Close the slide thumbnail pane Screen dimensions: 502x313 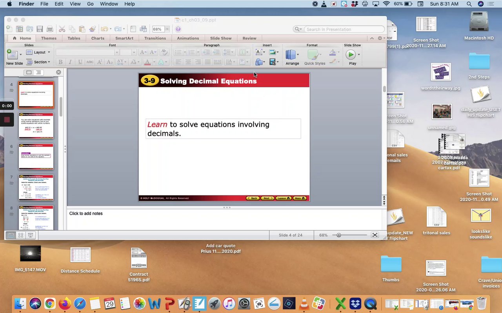tap(58, 72)
